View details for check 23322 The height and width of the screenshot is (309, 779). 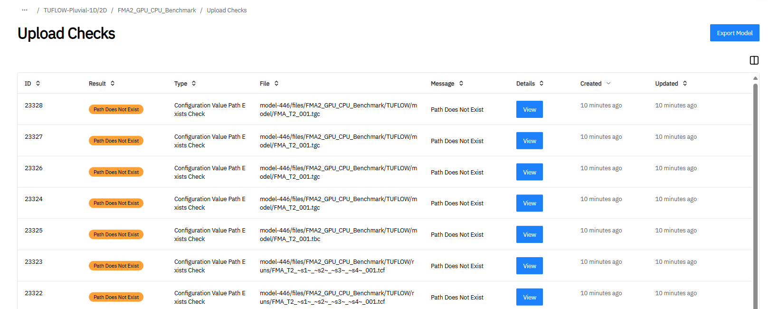(x=530, y=297)
